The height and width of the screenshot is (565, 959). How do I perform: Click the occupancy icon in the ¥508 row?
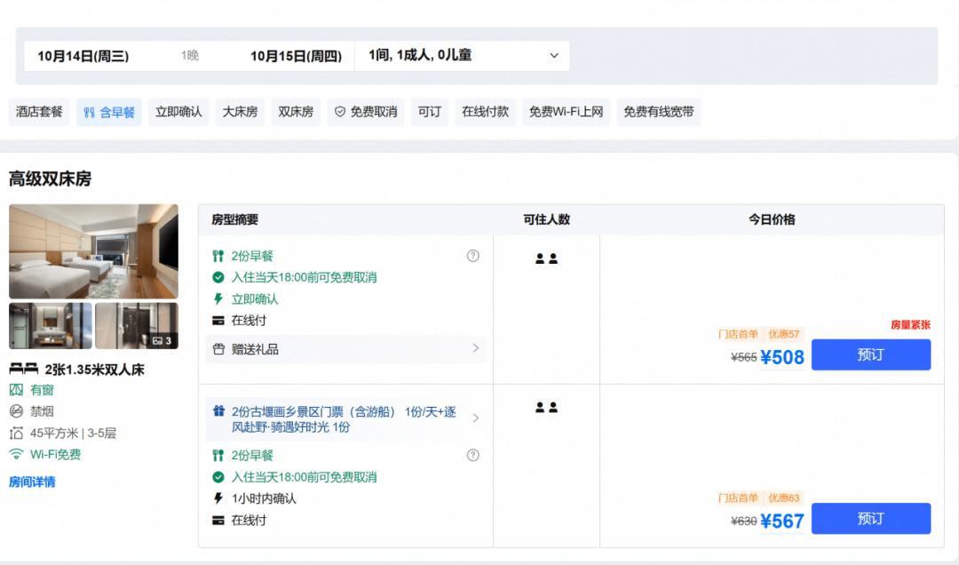coord(546,259)
